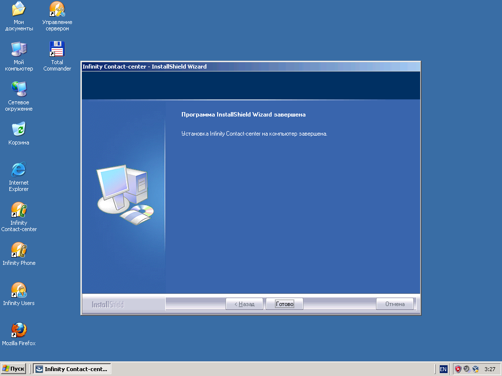Select the Infinity Users shortcut icon

pyautogui.click(x=19, y=290)
